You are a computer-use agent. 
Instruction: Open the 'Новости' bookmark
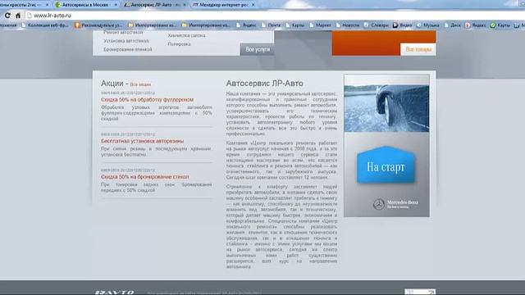pyautogui.click(x=348, y=25)
